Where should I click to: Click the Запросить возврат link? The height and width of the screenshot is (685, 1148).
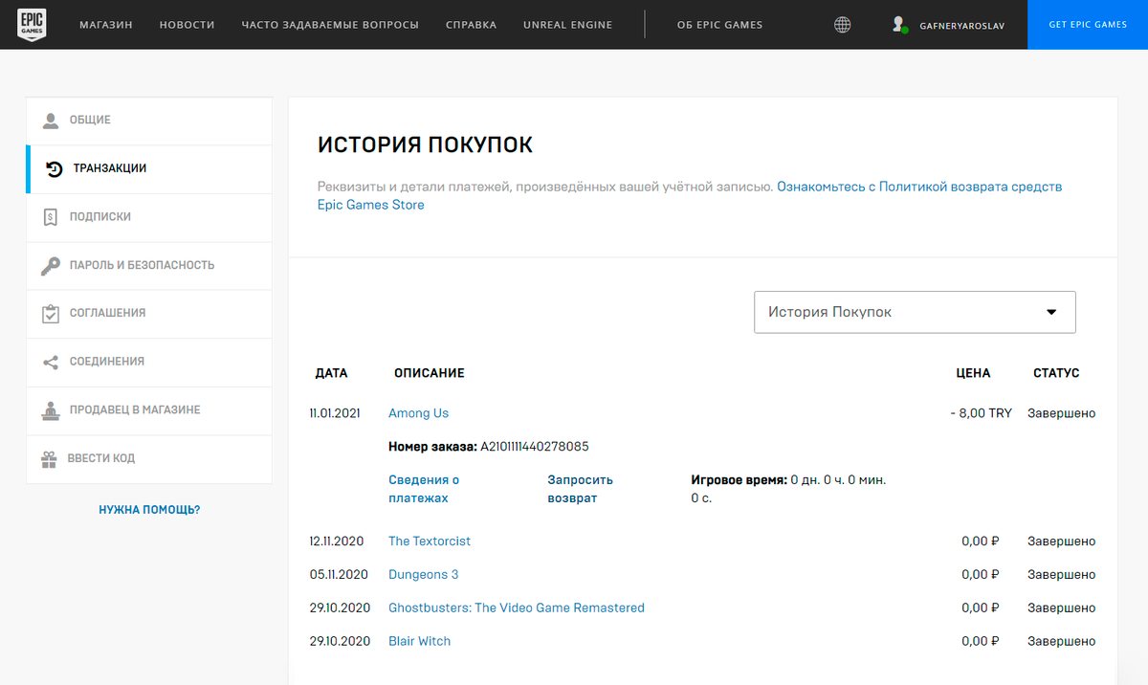(580, 489)
